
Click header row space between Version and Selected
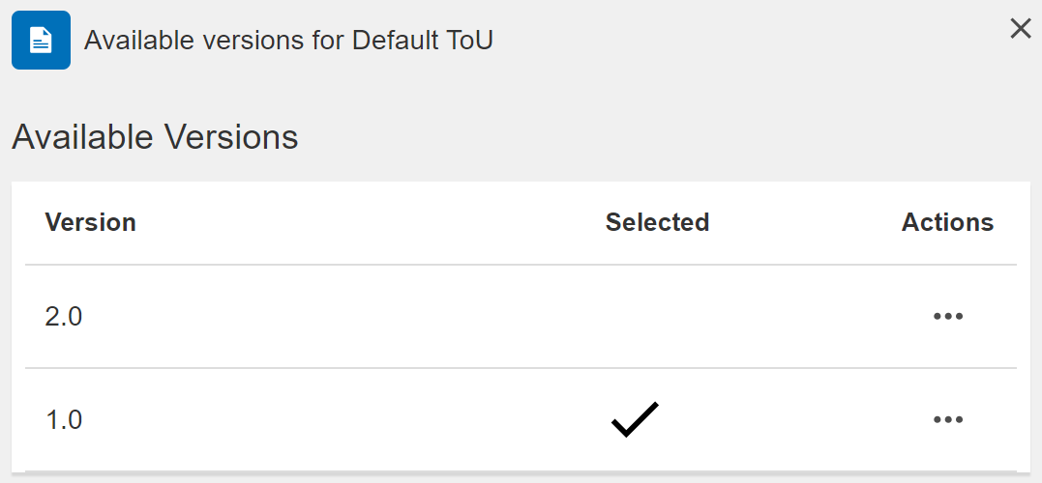click(x=371, y=222)
